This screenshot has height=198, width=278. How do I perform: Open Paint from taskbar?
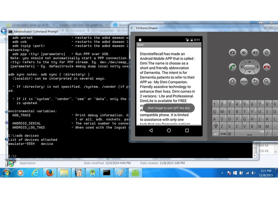tap(121, 173)
